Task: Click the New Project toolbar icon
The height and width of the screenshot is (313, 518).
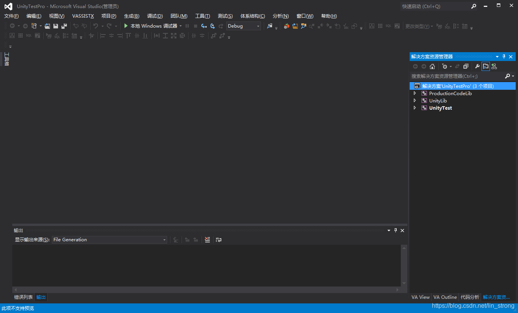Action: [x=34, y=26]
